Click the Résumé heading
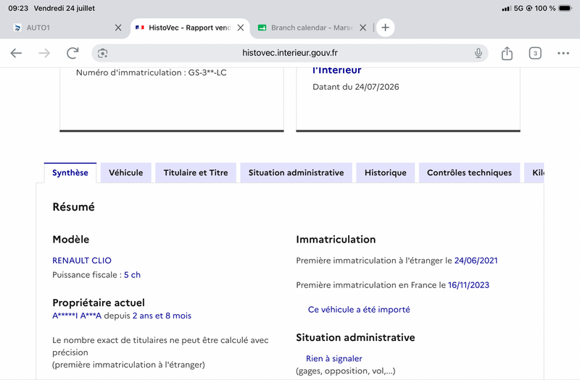 74,207
